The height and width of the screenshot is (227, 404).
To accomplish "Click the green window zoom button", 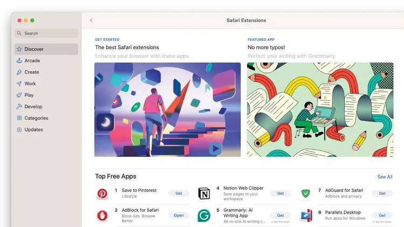I will tap(32, 20).
